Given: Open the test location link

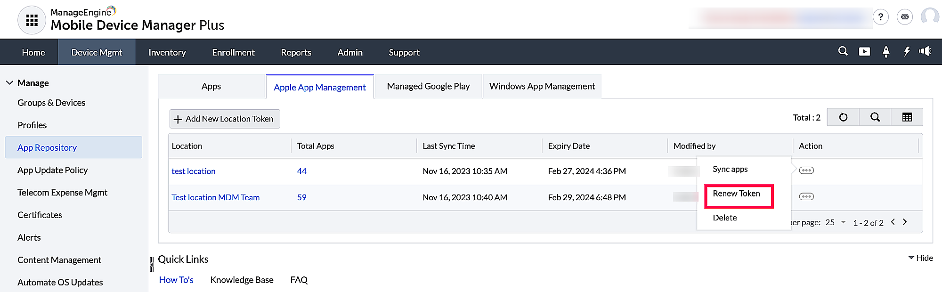Looking at the screenshot, I should [194, 171].
